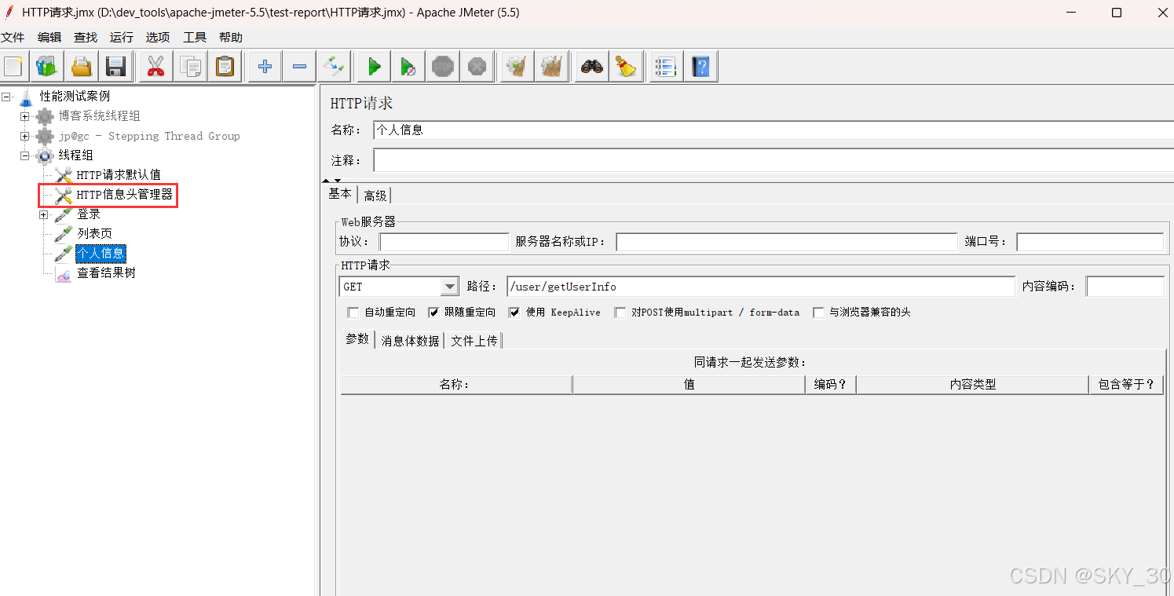
Task: Collapse the 性能测试案例 root node
Action: click(x=7, y=97)
